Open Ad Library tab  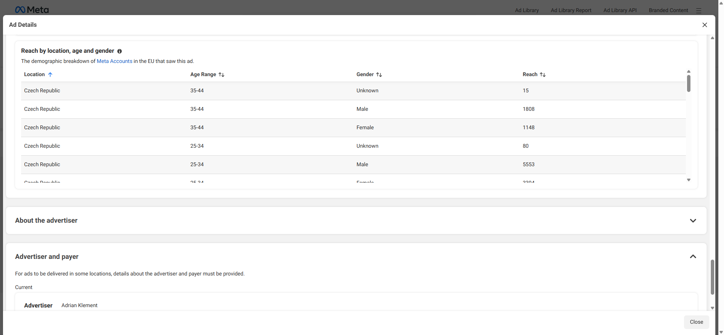pyautogui.click(x=527, y=10)
